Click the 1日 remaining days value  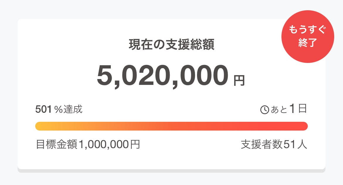pyautogui.click(x=298, y=109)
